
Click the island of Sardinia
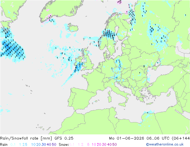tap(110, 98)
